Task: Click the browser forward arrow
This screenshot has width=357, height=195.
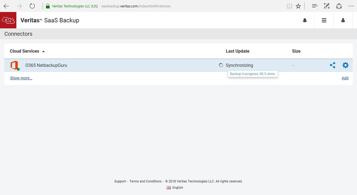Action: (19, 6)
